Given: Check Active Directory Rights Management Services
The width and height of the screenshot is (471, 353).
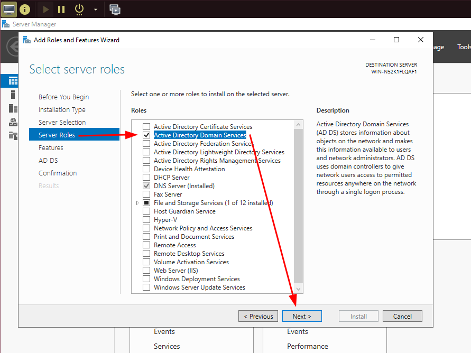Looking at the screenshot, I should coord(146,161).
